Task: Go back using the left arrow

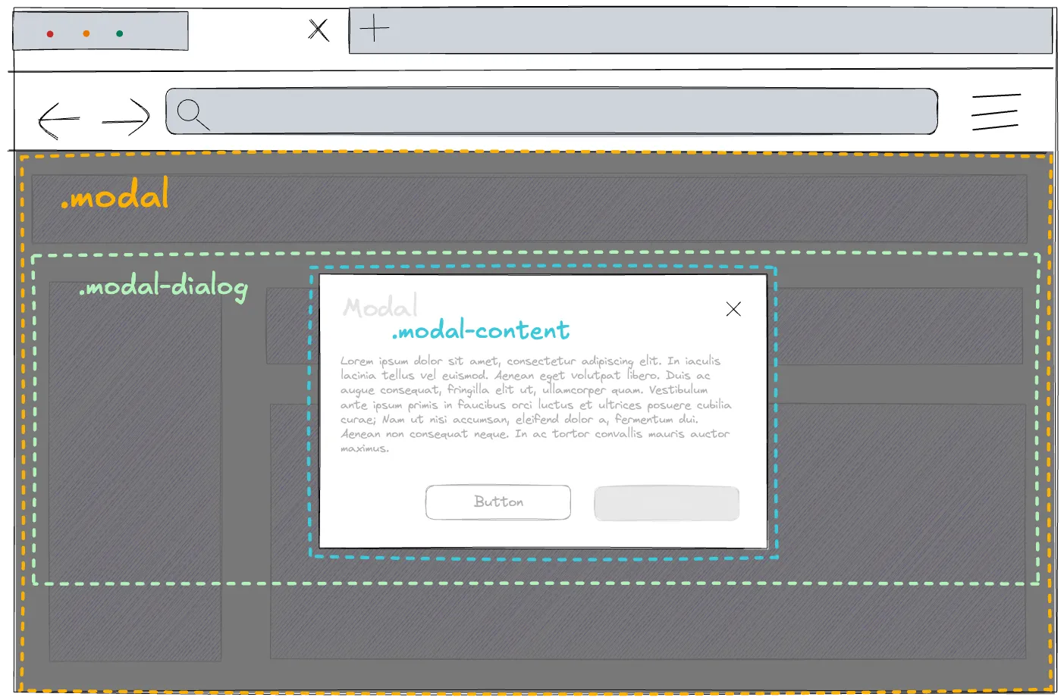Action: click(x=58, y=120)
